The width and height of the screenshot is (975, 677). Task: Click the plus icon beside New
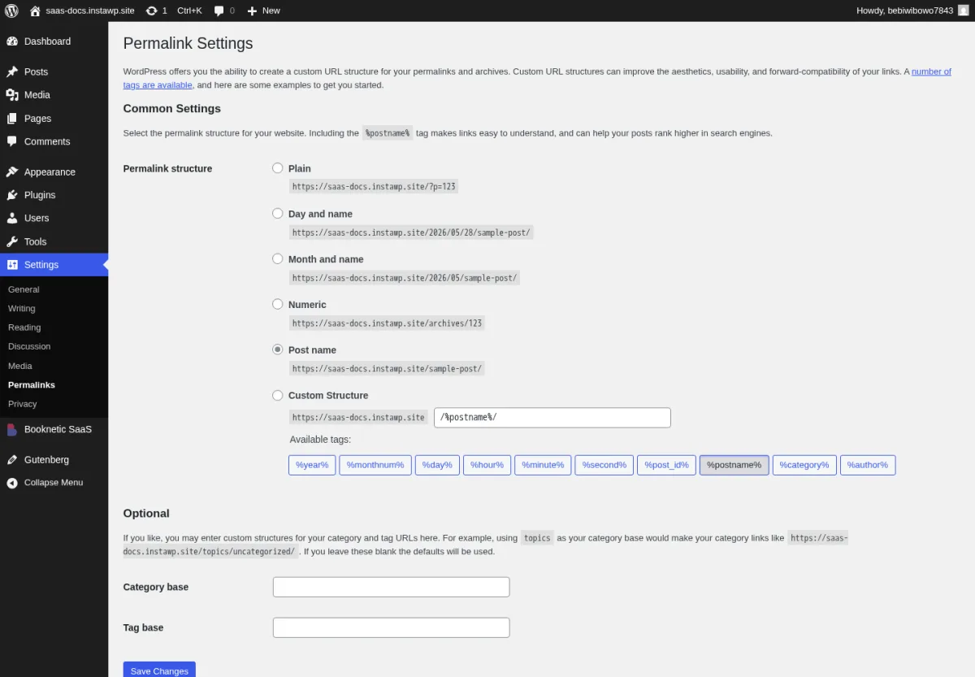coord(252,11)
